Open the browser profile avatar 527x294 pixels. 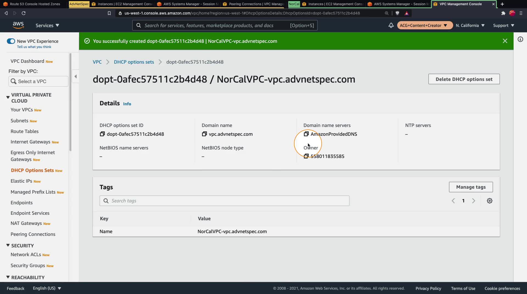512,13
